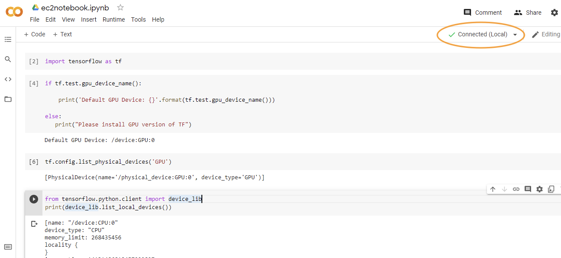
Task: Open notebook settings gear at top right
Action: pyautogui.click(x=555, y=13)
